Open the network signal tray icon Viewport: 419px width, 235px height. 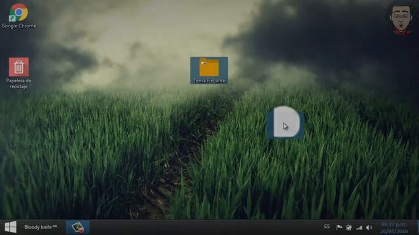click(x=359, y=228)
